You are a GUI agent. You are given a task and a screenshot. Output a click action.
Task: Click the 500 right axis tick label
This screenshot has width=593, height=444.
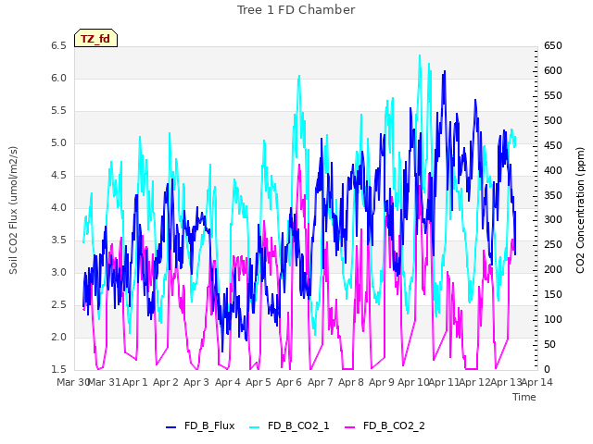[553, 120]
